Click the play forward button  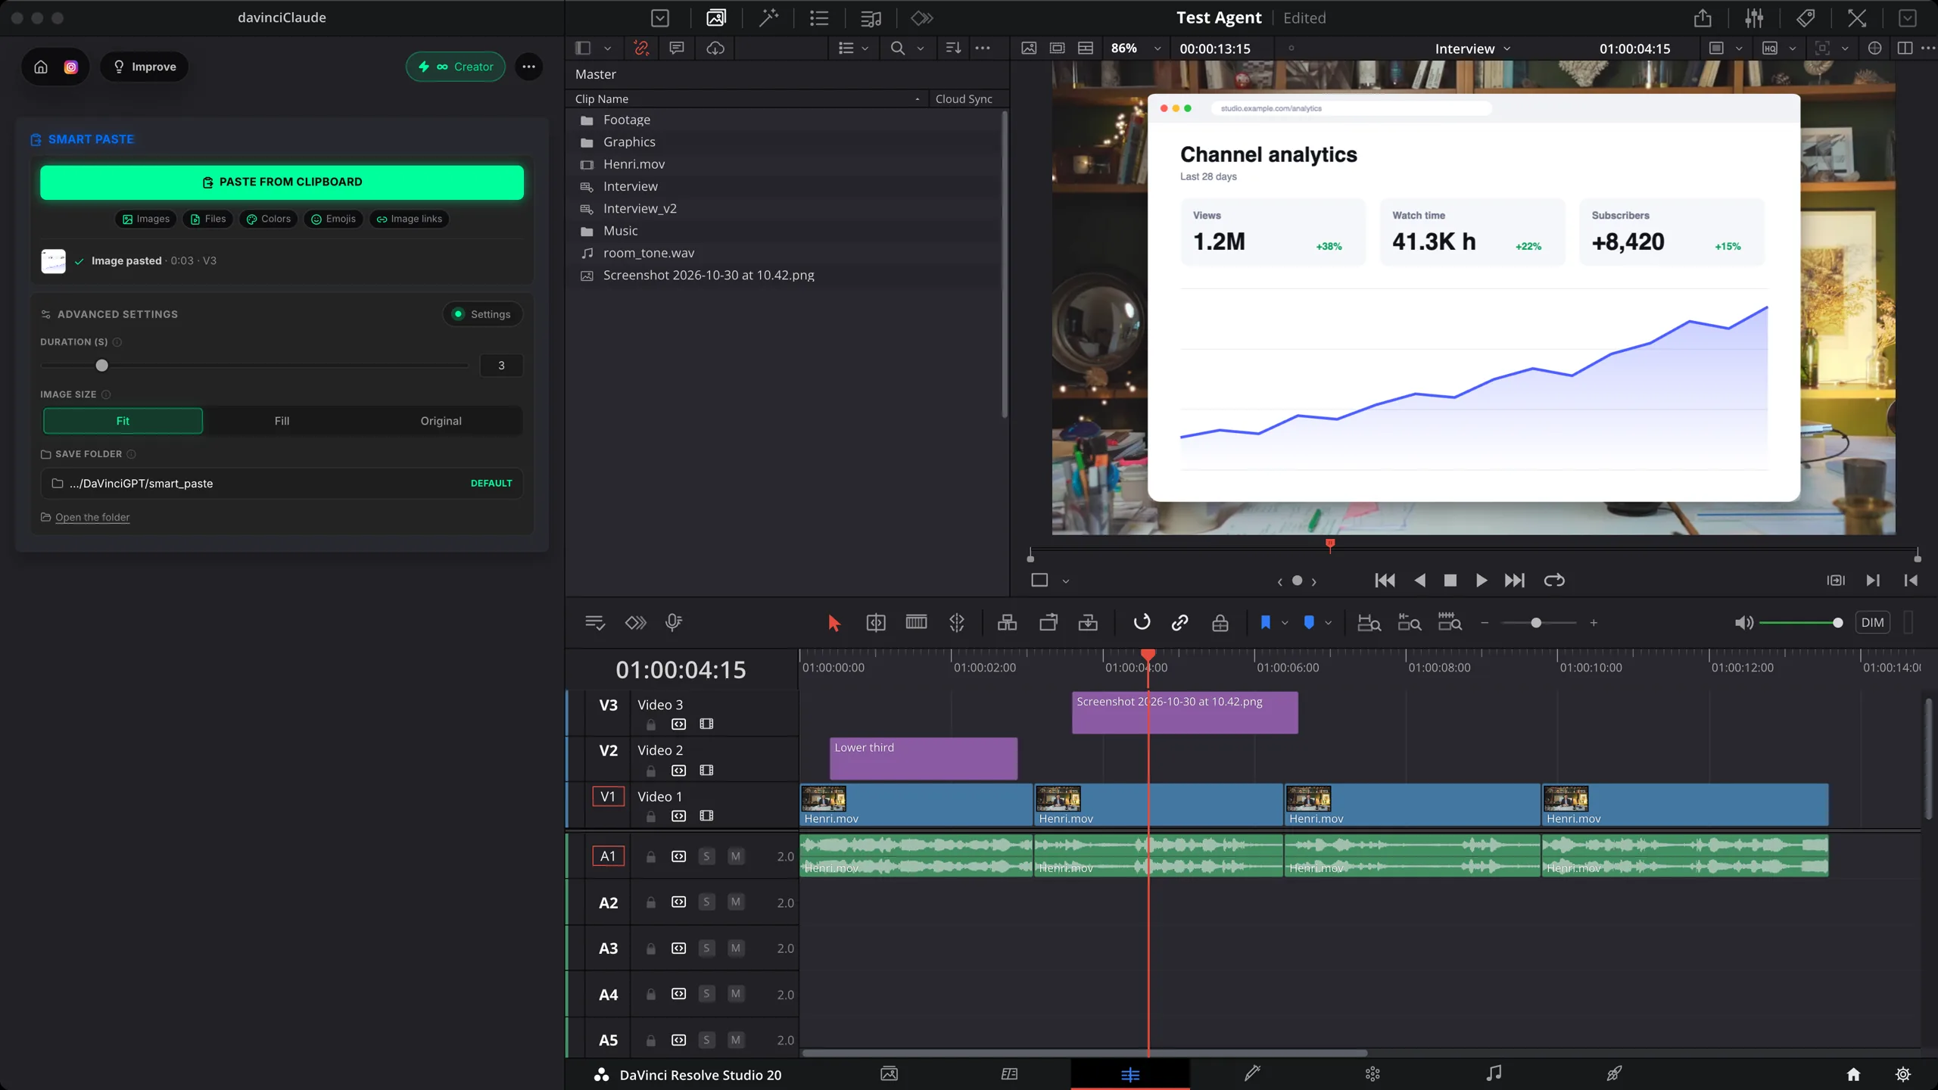coord(1481,581)
